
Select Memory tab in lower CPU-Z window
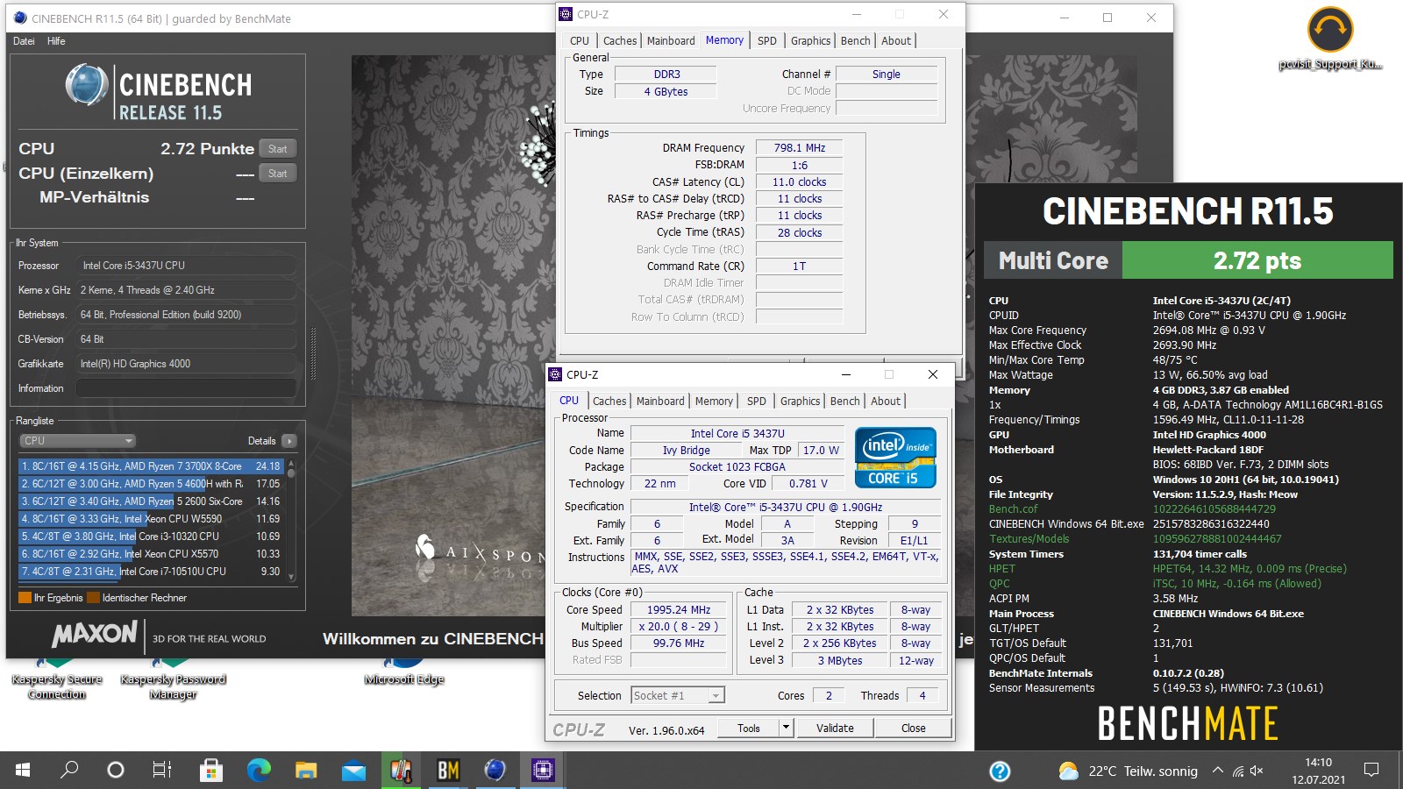click(x=714, y=401)
